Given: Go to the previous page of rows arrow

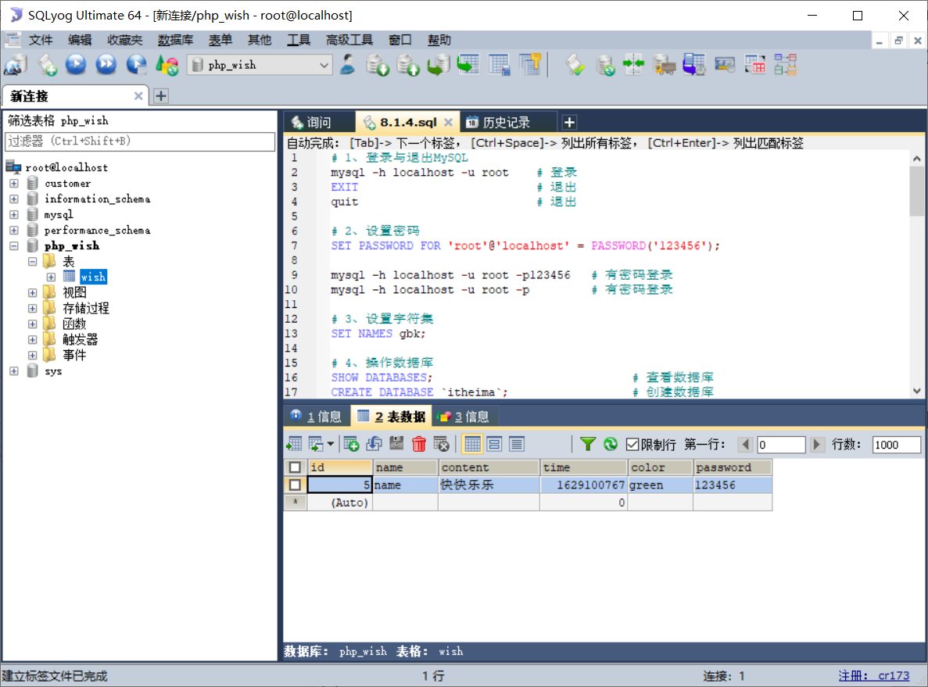Looking at the screenshot, I should point(746,445).
